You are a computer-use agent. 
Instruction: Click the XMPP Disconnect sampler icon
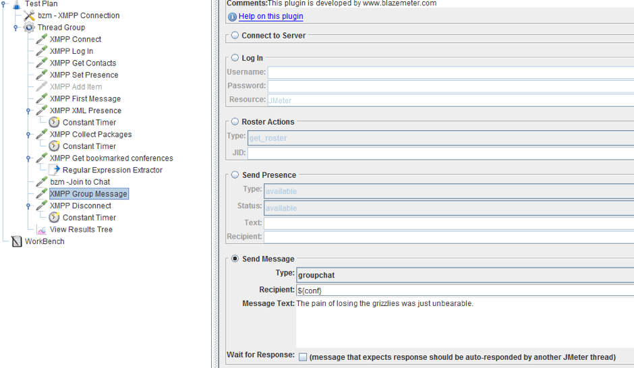(42, 206)
